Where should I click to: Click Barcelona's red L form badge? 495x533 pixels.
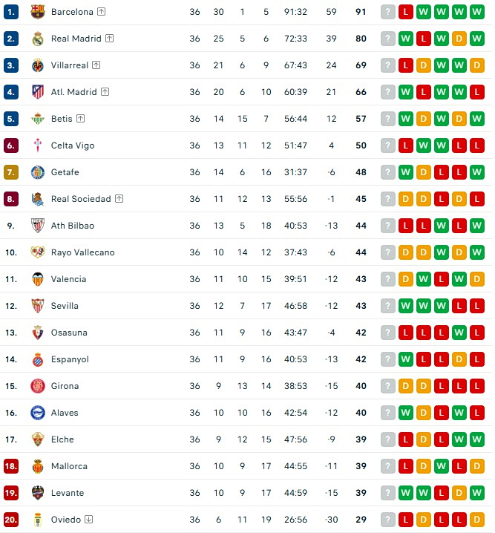click(x=406, y=12)
